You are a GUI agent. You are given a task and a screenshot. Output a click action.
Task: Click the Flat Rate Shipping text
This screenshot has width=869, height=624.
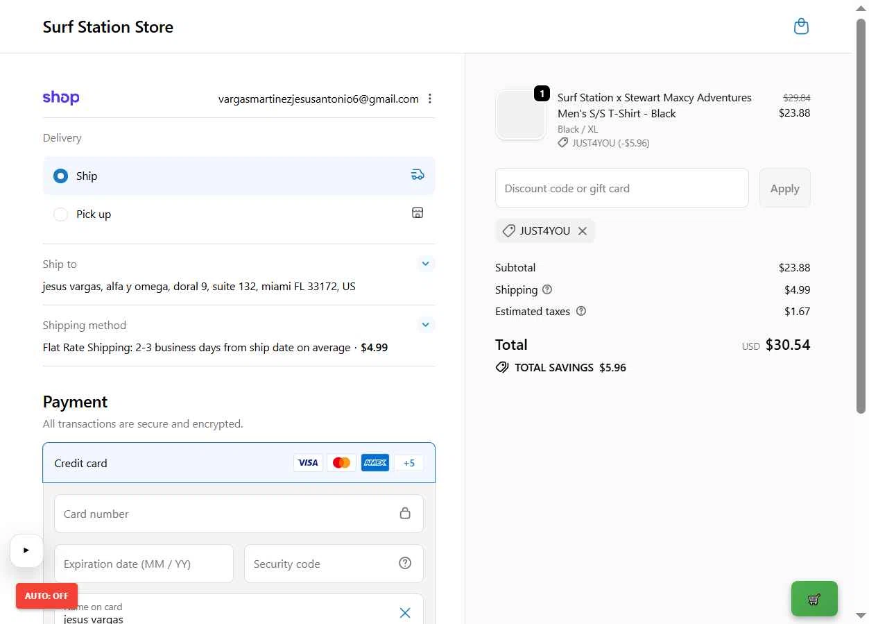click(x=215, y=347)
